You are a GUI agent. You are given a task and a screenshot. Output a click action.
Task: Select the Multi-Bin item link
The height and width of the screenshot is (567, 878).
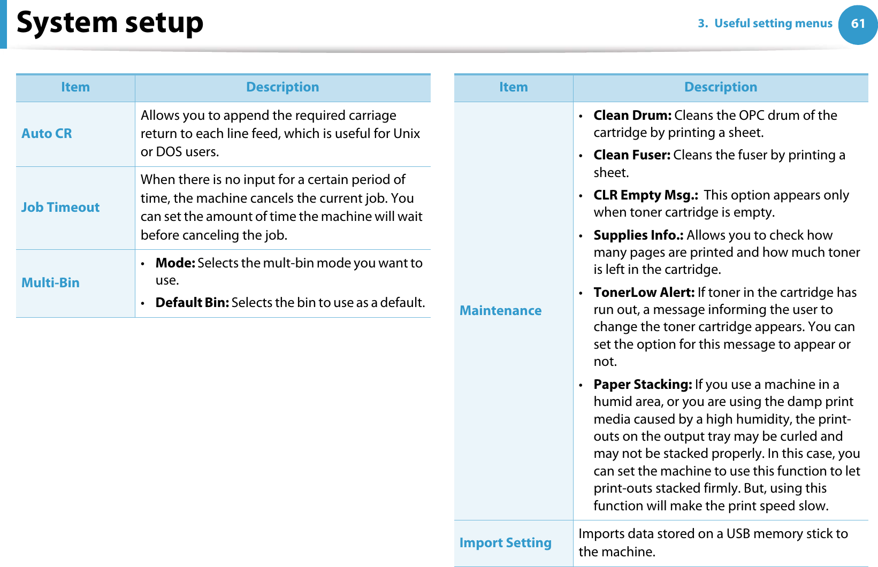50,283
